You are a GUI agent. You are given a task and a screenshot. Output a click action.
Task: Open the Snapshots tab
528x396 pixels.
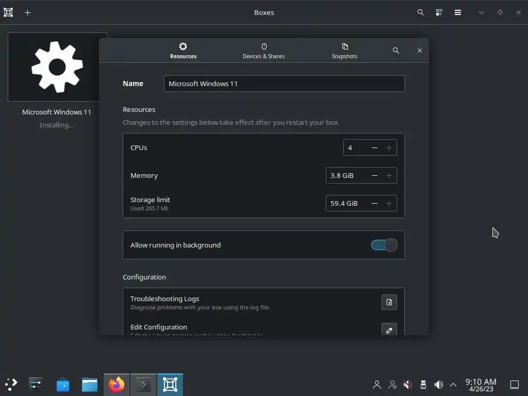(x=344, y=51)
